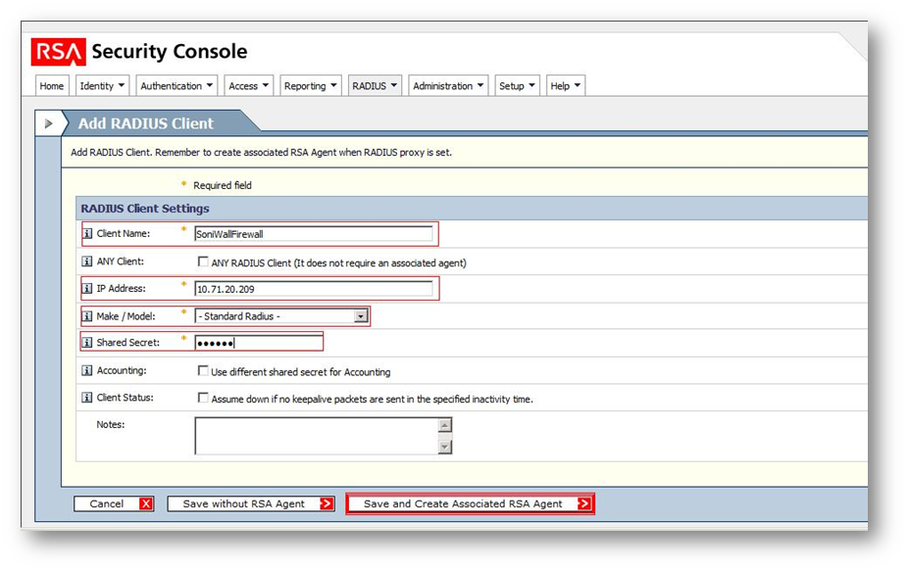The height and width of the screenshot is (572, 909).
Task: Open the Access menu
Action: pos(248,85)
